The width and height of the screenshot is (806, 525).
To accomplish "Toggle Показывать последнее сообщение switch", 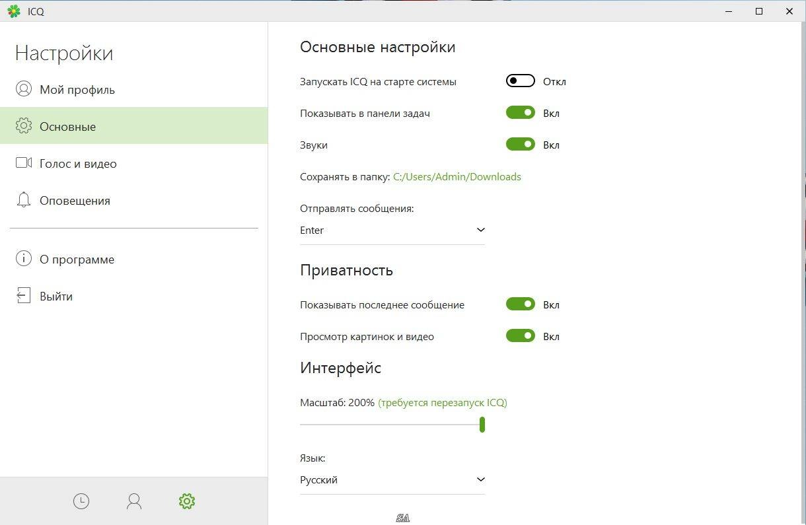I will pyautogui.click(x=520, y=304).
